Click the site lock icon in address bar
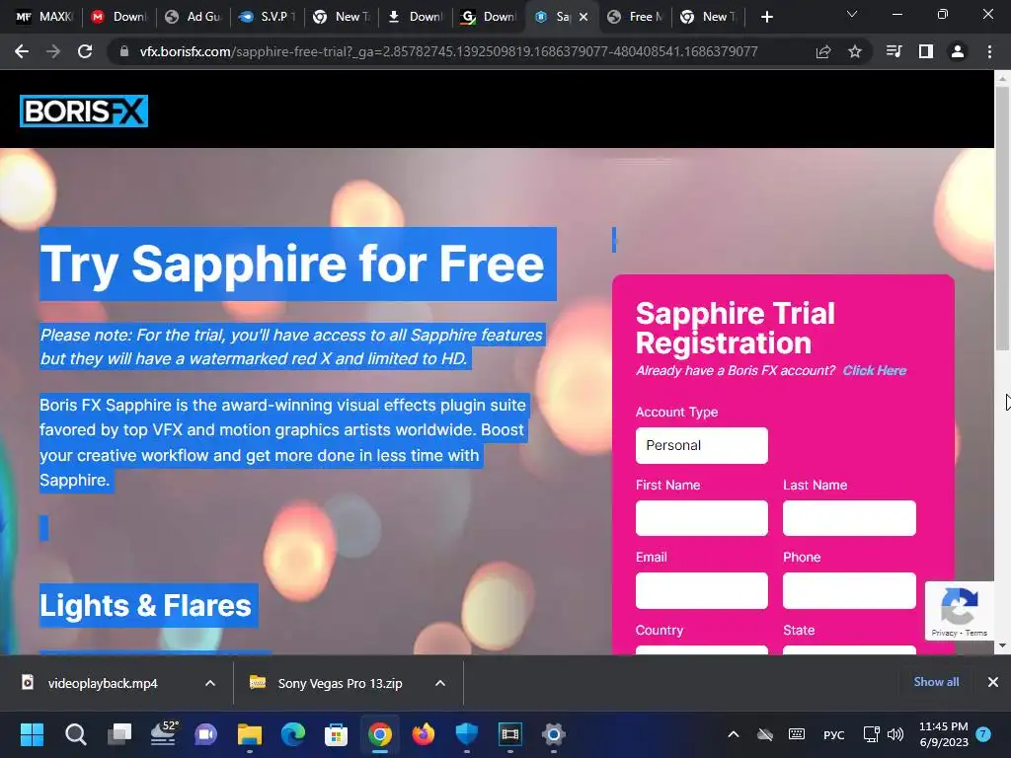Viewport: 1011px width, 758px height. [x=124, y=51]
